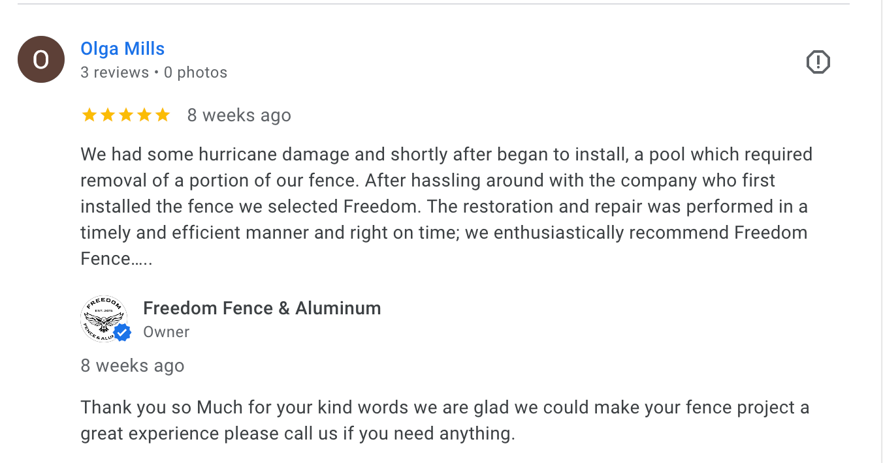Select the second gold rating star
883x463 pixels.
click(107, 115)
